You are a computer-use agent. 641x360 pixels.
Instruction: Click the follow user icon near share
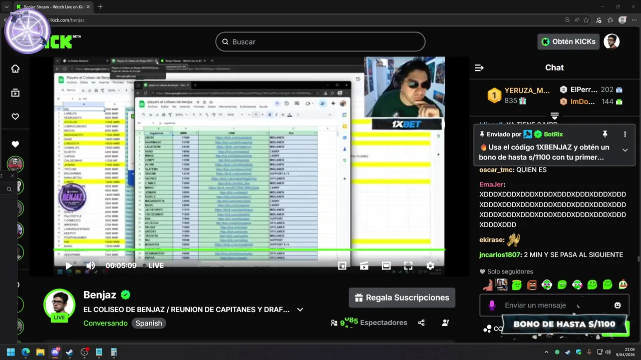tap(445, 323)
